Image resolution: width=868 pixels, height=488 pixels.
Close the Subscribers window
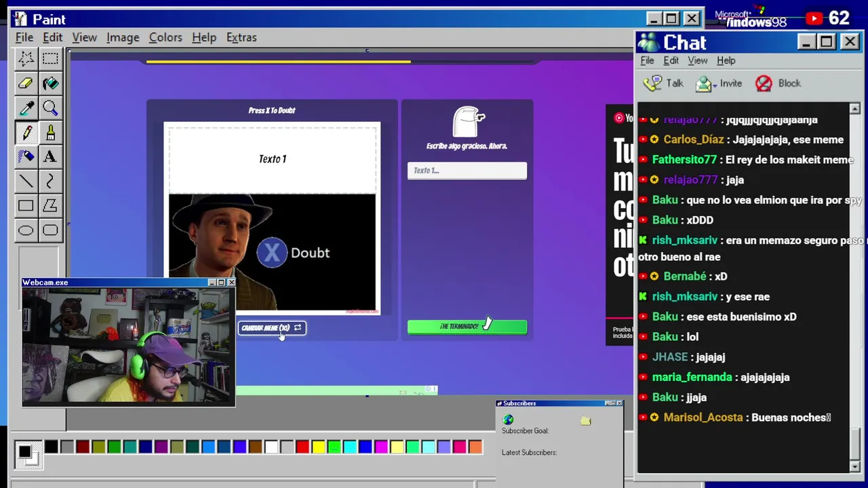pyautogui.click(x=619, y=403)
